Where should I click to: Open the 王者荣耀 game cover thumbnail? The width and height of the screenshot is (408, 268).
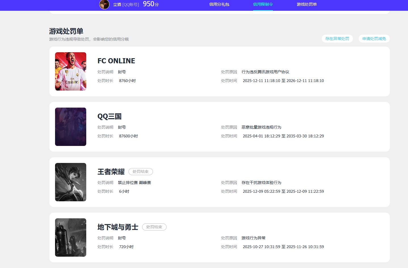click(71, 182)
